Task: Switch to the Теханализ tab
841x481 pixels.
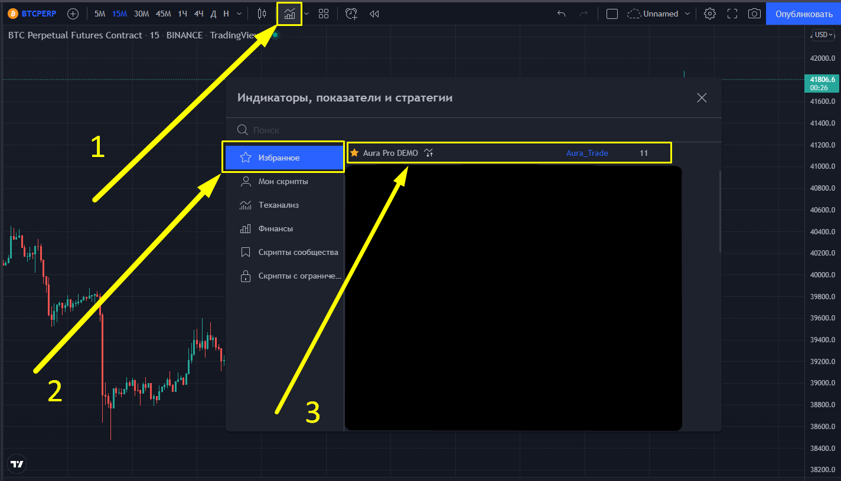Action: pos(284,205)
